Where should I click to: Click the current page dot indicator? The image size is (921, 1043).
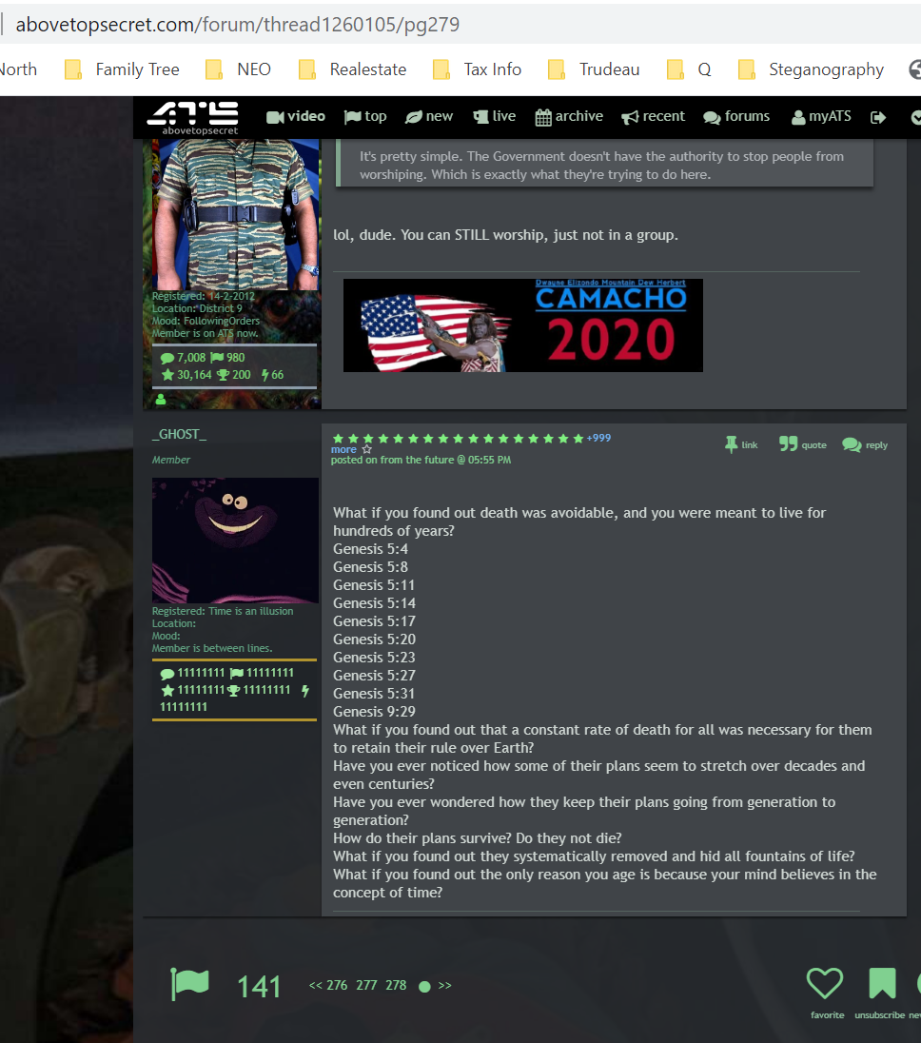424,986
